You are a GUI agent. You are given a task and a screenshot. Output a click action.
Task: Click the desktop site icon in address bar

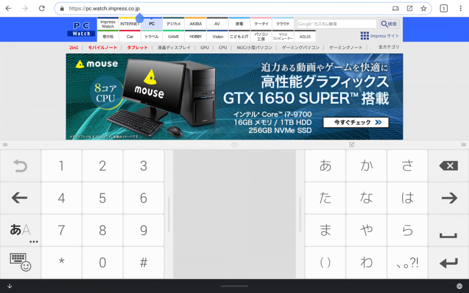395,8
